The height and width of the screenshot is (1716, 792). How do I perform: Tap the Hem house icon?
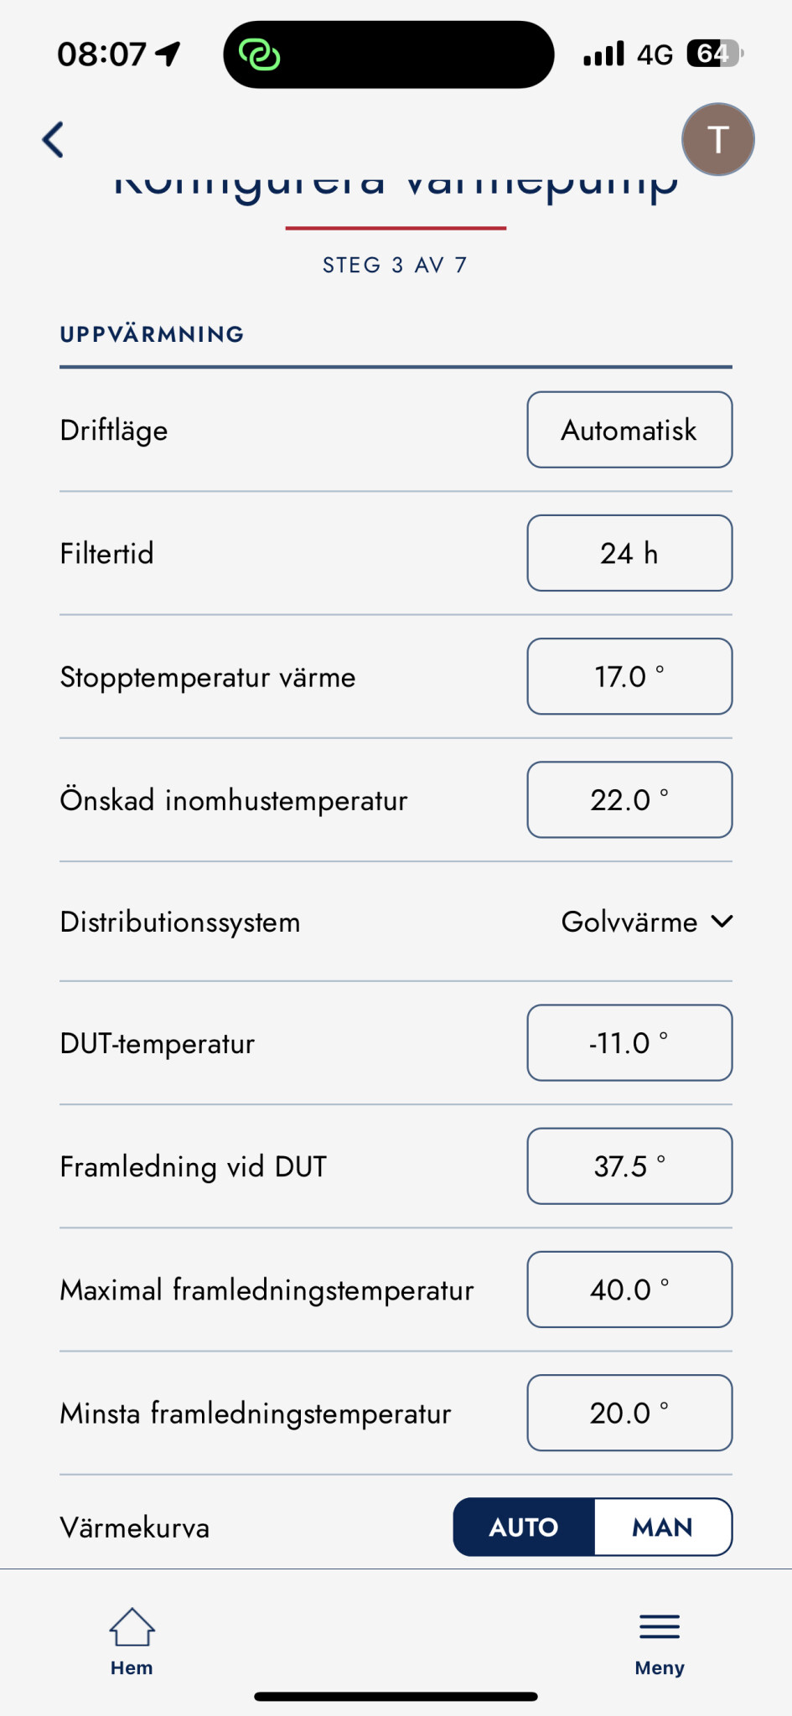132,1641
